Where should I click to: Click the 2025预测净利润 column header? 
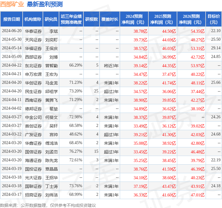pyautogui.click(x=163, y=19)
